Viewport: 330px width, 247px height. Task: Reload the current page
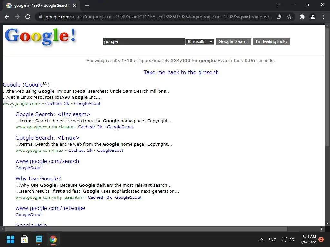coord(28,17)
